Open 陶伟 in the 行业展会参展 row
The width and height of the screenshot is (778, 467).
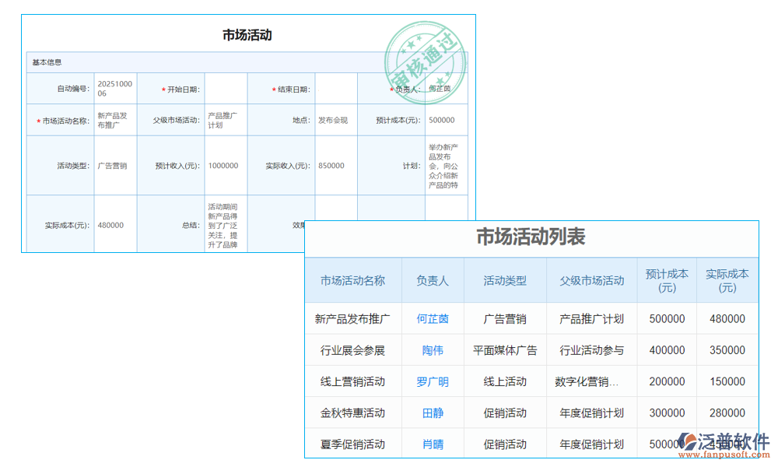point(433,350)
